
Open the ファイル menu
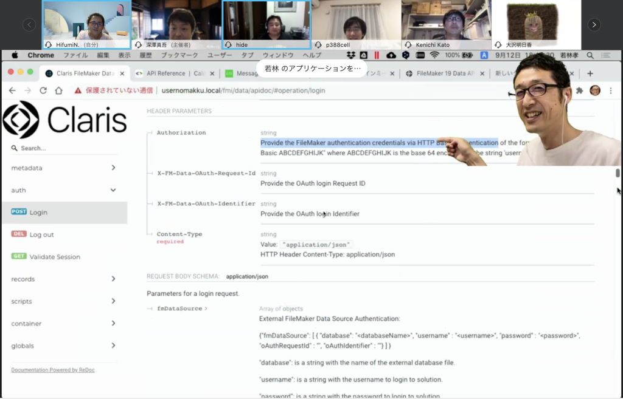tap(75, 55)
